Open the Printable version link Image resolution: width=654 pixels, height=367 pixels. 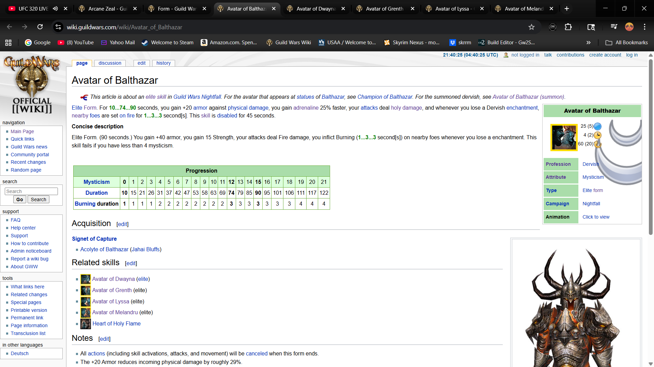pyautogui.click(x=29, y=310)
